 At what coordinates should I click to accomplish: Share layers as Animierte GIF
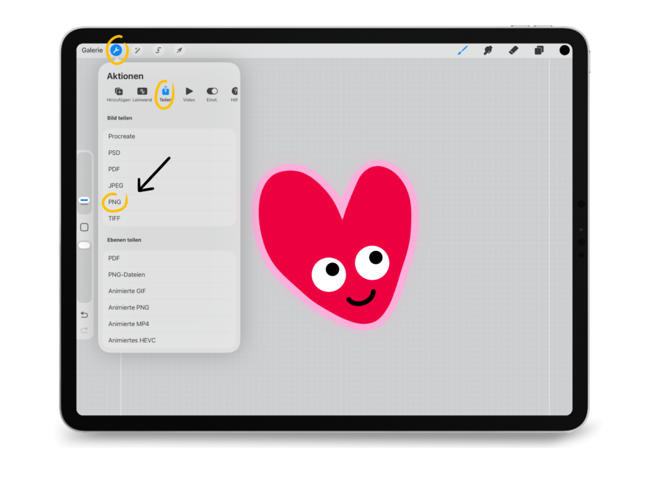pyautogui.click(x=127, y=291)
